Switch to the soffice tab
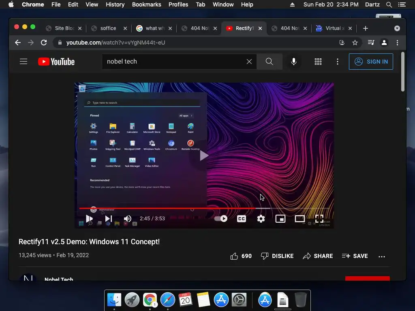 tap(108, 28)
